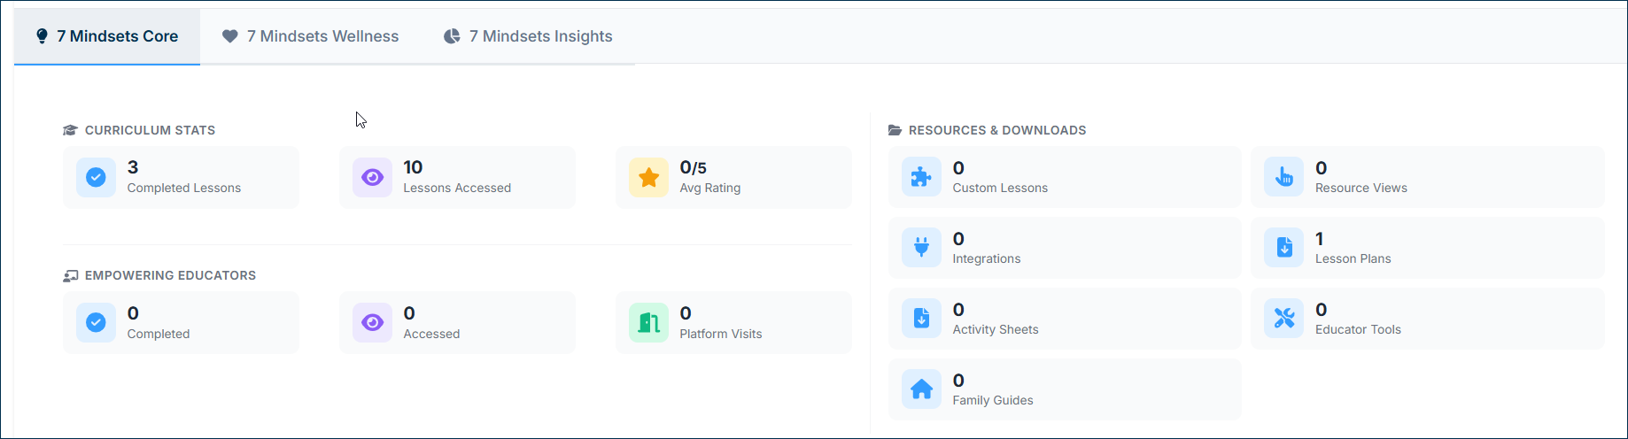Click the puzzle piece Custom Lessons icon
The image size is (1628, 439).
(x=921, y=177)
